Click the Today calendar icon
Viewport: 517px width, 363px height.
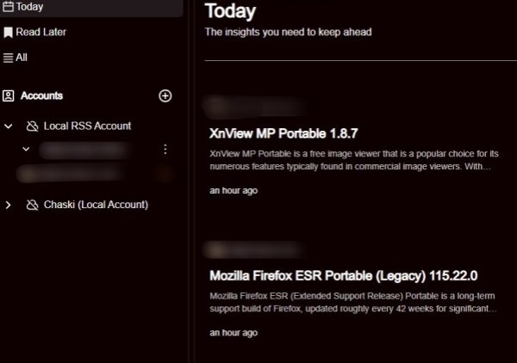coord(8,6)
